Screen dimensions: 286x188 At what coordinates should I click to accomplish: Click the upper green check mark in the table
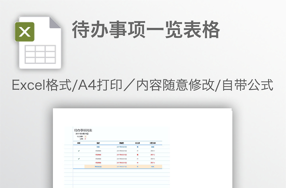pyautogui.click(x=79, y=151)
